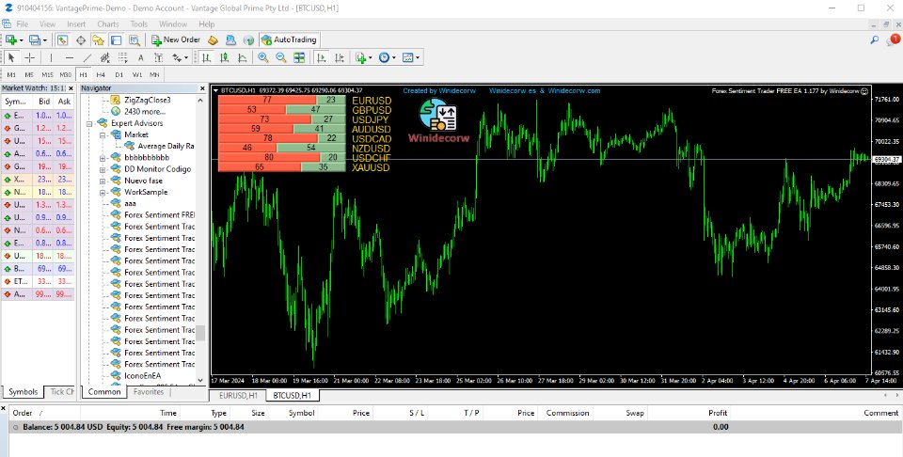
Task: Open the Templates dropdown on the toolbar
Action: coord(412,57)
